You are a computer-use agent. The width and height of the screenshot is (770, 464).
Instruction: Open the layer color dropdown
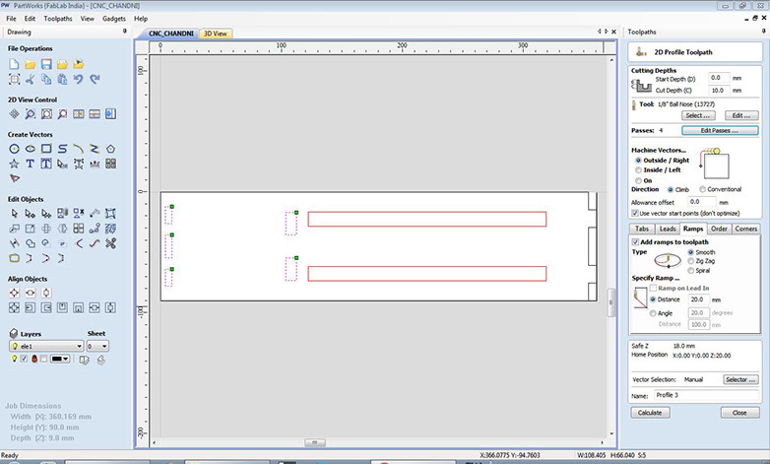pyautogui.click(x=60, y=359)
